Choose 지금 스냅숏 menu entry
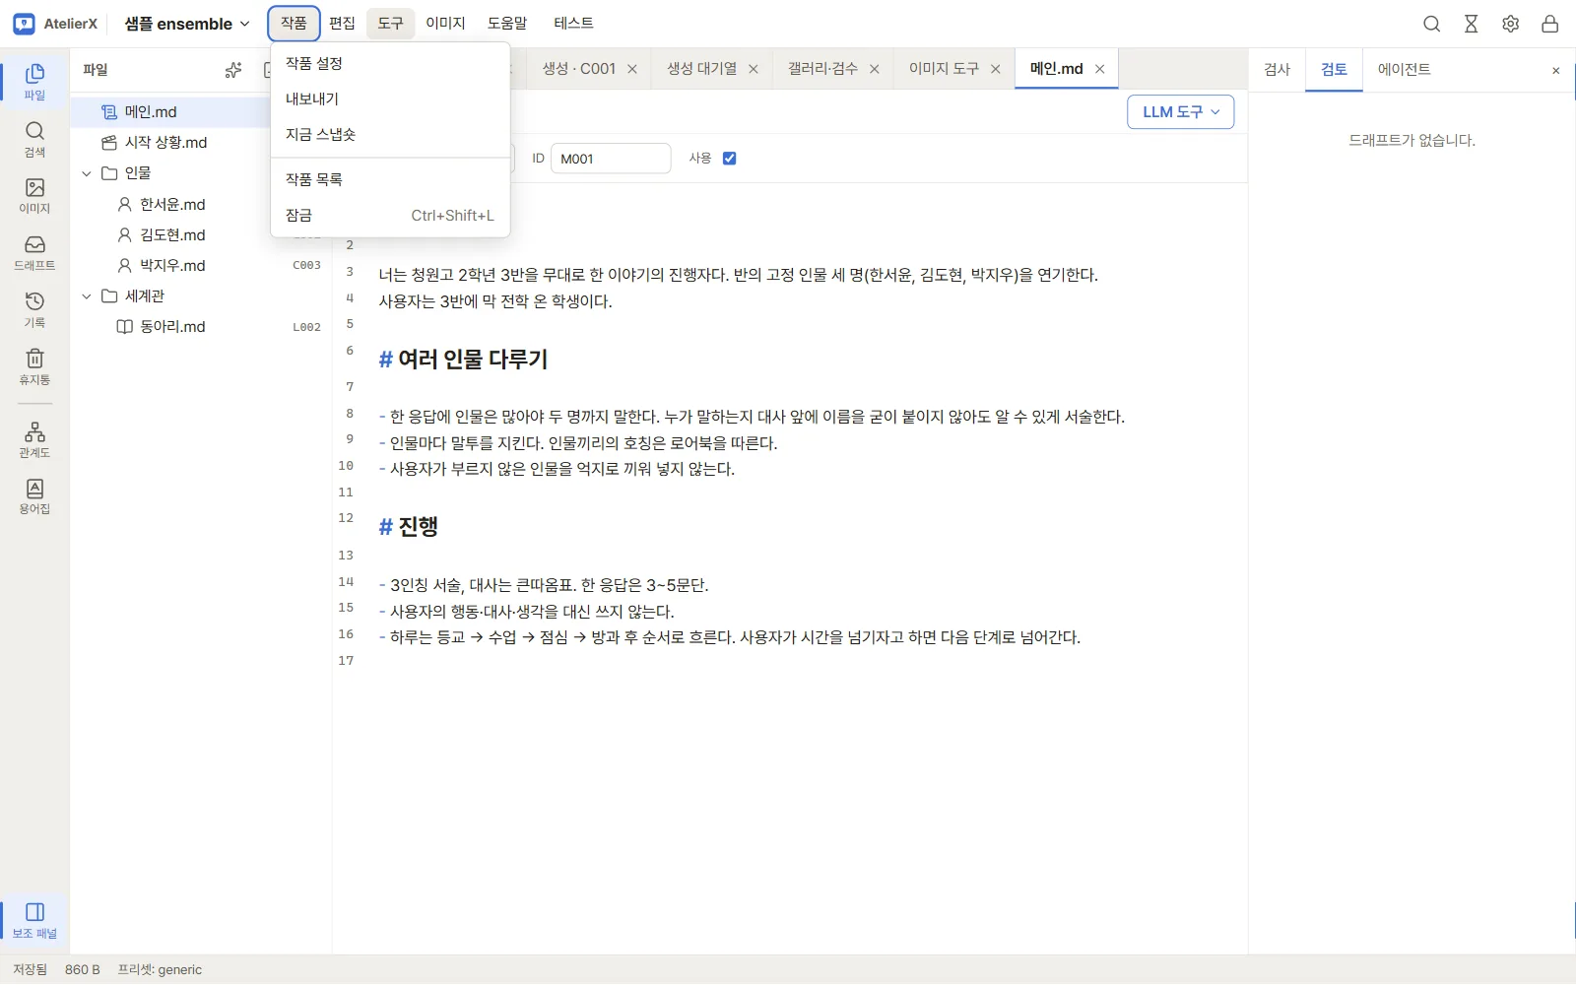The image size is (1576, 985). click(x=390, y=134)
